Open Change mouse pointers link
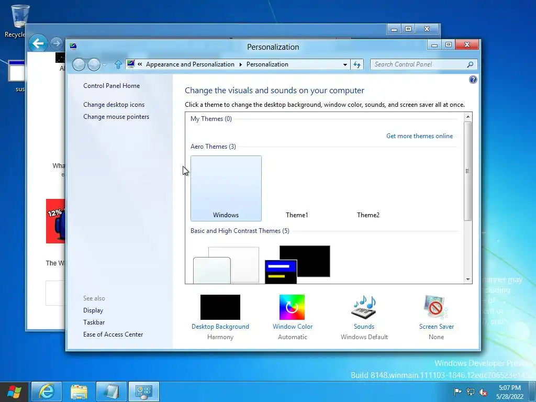 click(x=116, y=117)
